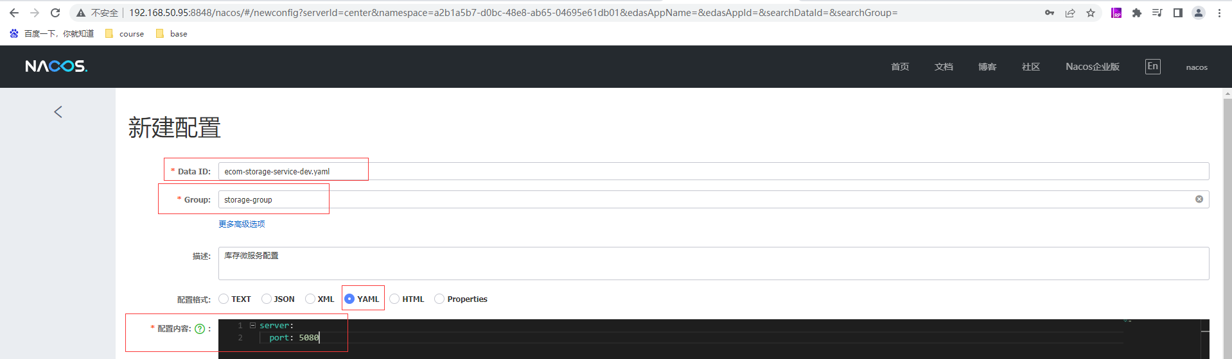
Task: Clear the Group field with the X icon
Action: click(1199, 199)
